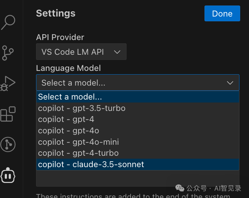
Task: Open the Extensions view
Action: click(x=8, y=114)
